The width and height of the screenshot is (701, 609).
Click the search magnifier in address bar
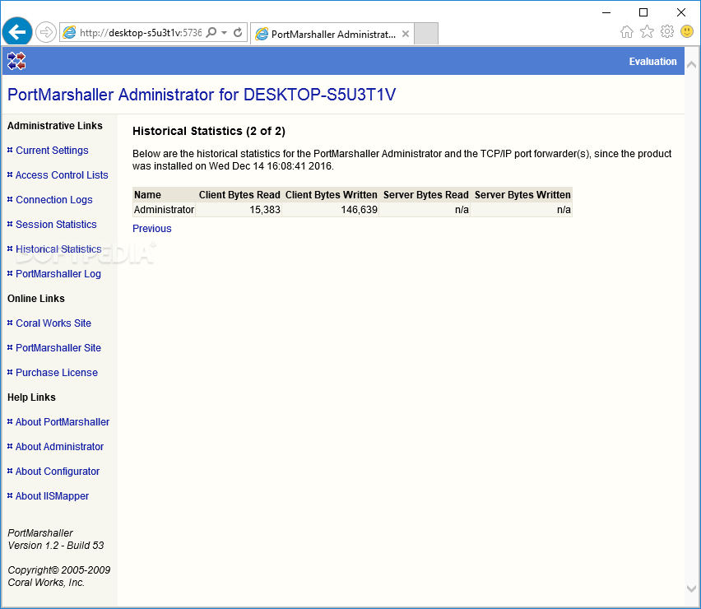211,32
